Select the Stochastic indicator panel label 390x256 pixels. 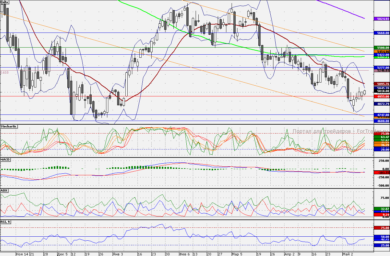[x=9, y=126]
